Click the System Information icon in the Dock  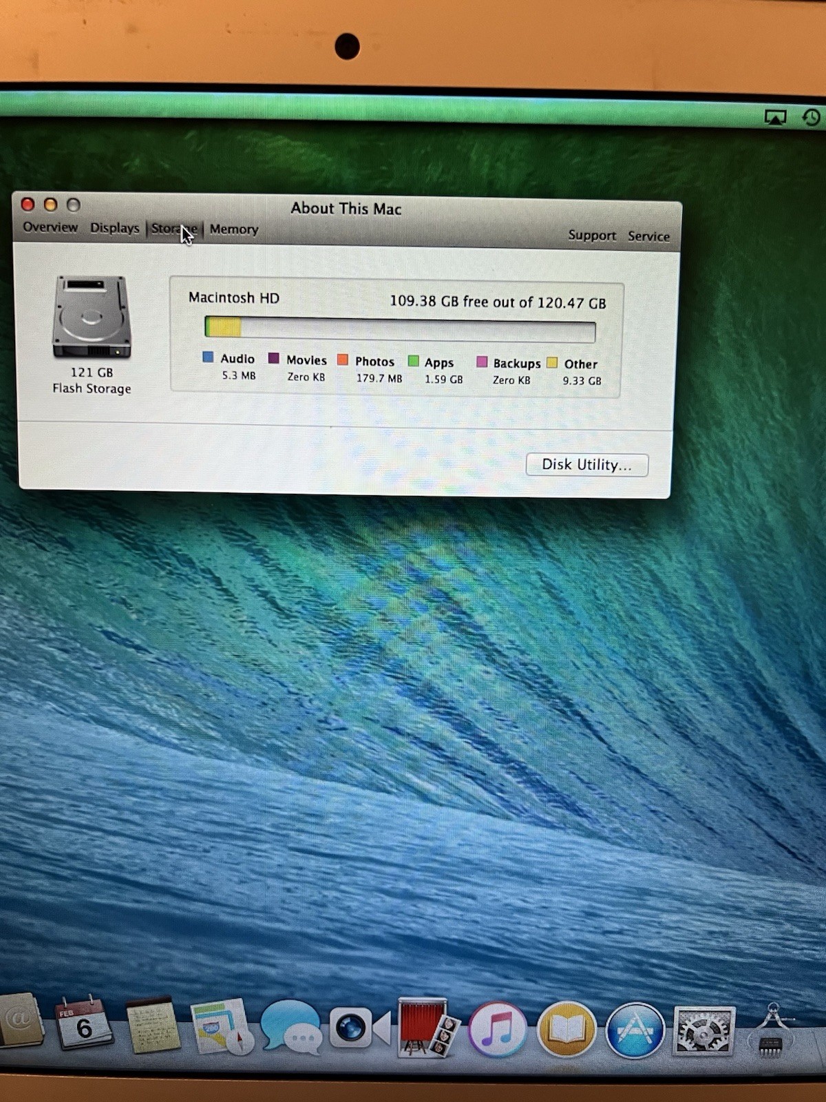tap(773, 1030)
